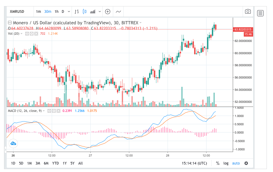Switch to the 1h interval

pos(56,11)
